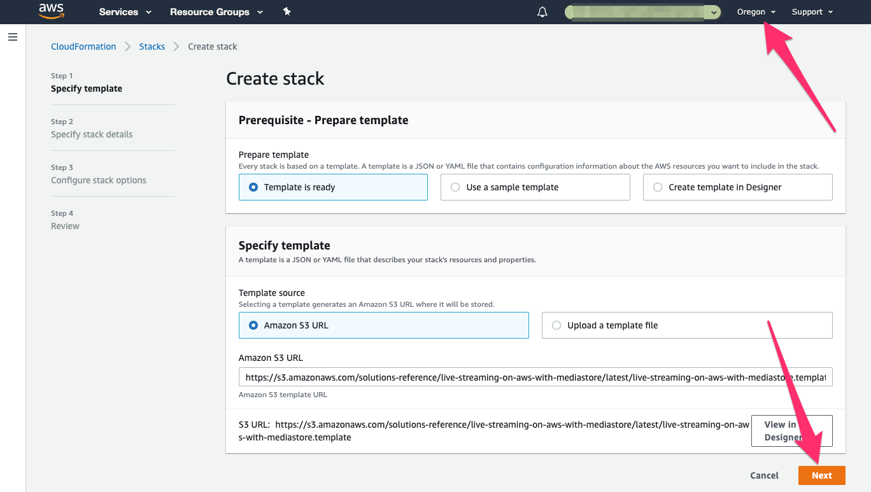This screenshot has width=871, height=492.
Task: Choose Amazon S3 URL template source
Action: (x=384, y=325)
